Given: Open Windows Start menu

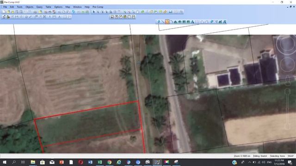Looking at the screenshot, I should 4,162.
